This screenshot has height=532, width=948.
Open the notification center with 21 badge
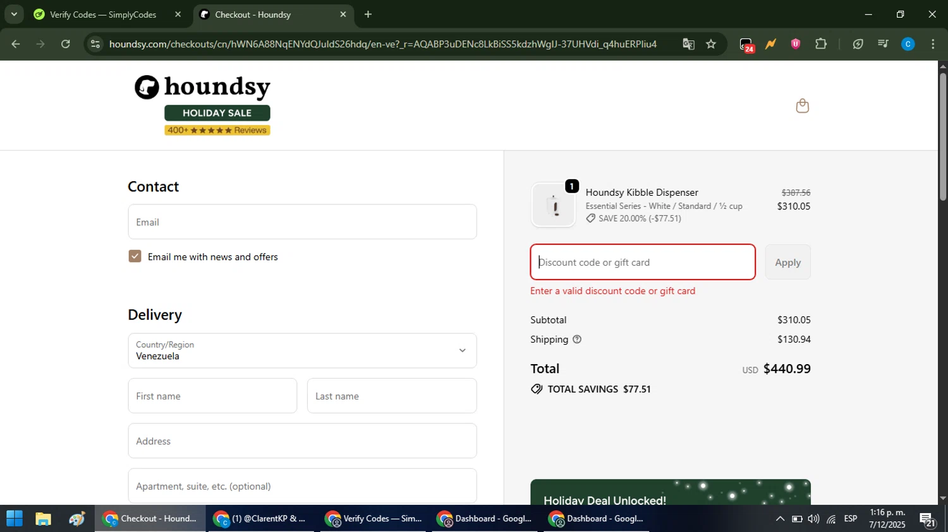click(x=928, y=519)
